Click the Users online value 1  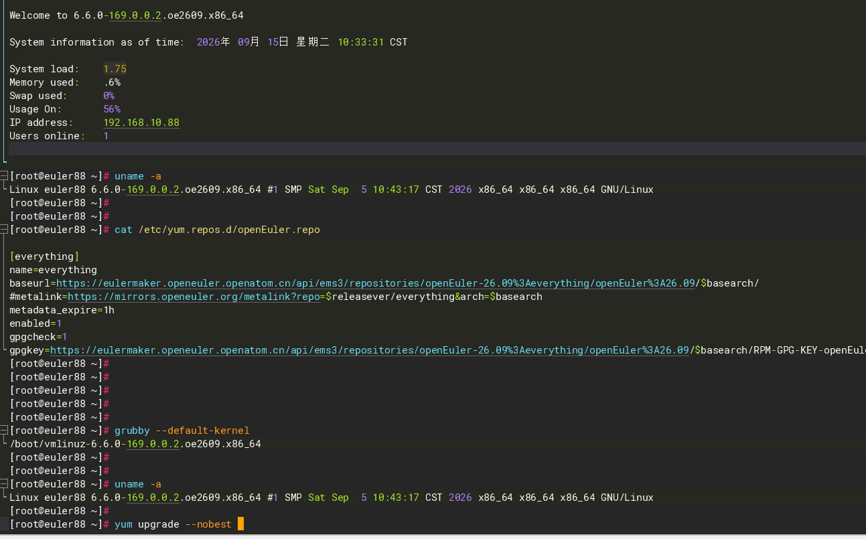tap(106, 136)
